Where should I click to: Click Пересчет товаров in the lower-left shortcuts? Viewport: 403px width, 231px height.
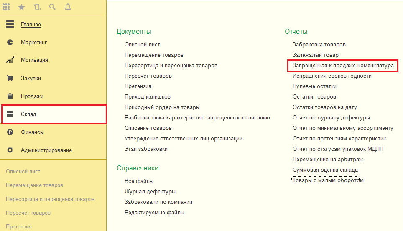pos(28,213)
